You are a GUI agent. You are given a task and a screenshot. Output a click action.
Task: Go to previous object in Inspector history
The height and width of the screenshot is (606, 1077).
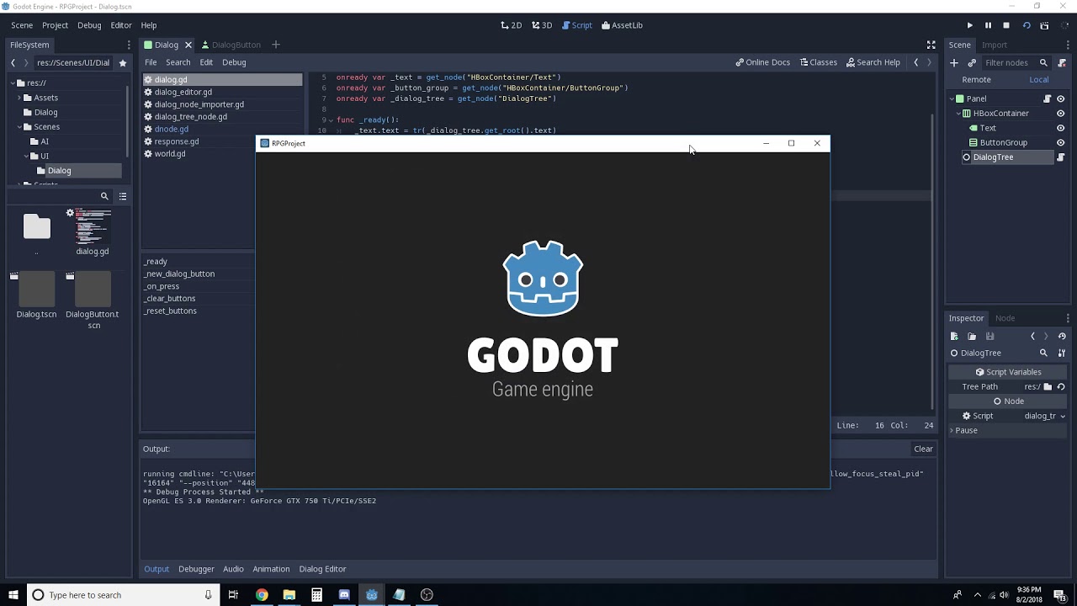1032,337
